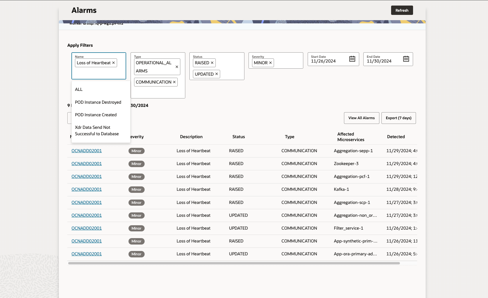
Task: Click Export (7 days) button
Action: [398, 118]
